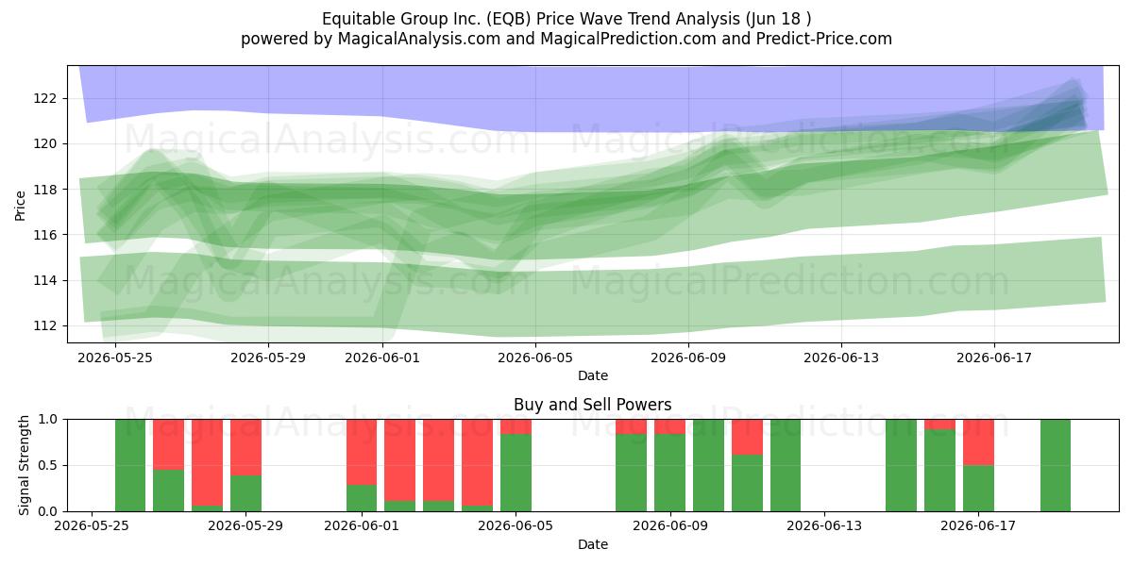Select the green buy segment of the June 8 bar
This screenshot has height=566, width=1133.
pos(631,473)
